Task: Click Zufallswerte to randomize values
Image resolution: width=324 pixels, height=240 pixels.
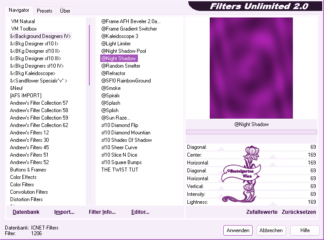Action: tap(262, 212)
